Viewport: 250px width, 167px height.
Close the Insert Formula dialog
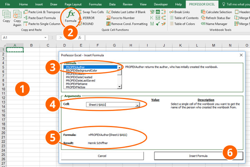click(241, 55)
